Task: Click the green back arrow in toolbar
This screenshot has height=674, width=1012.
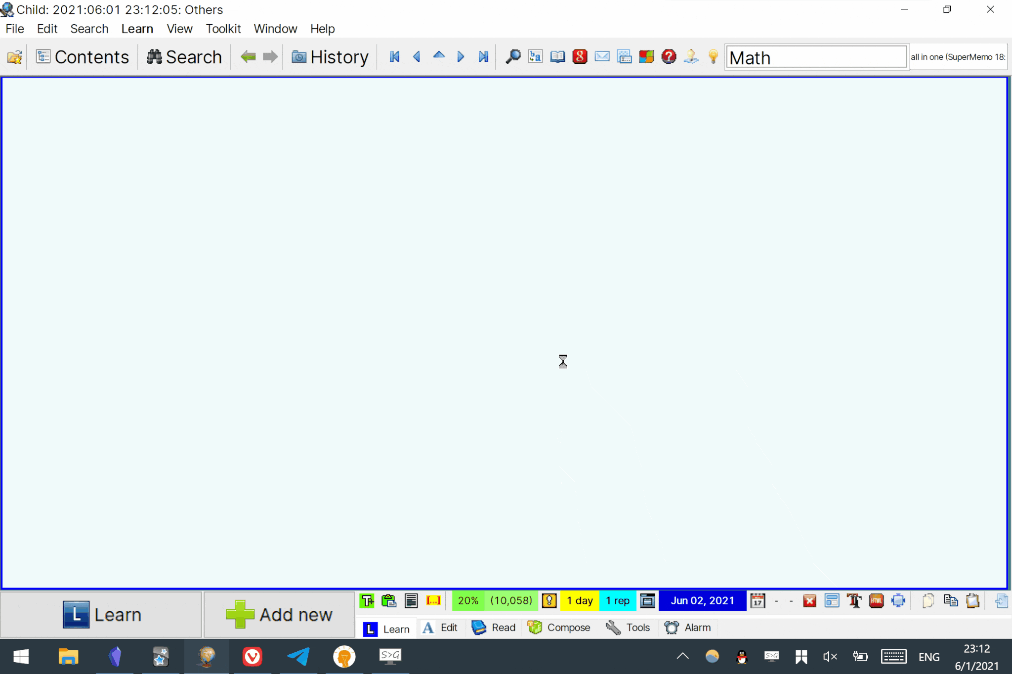Action: (x=248, y=57)
